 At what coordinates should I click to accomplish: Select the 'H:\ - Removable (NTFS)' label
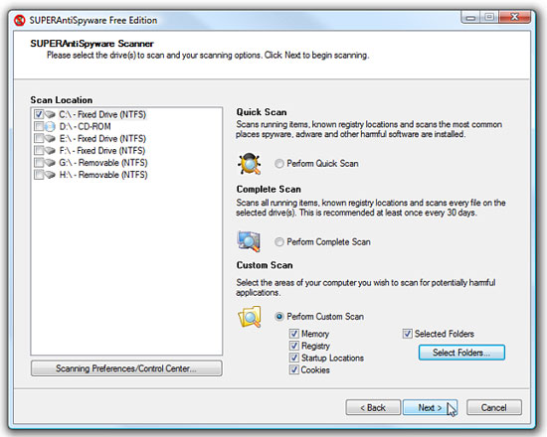click(x=103, y=175)
